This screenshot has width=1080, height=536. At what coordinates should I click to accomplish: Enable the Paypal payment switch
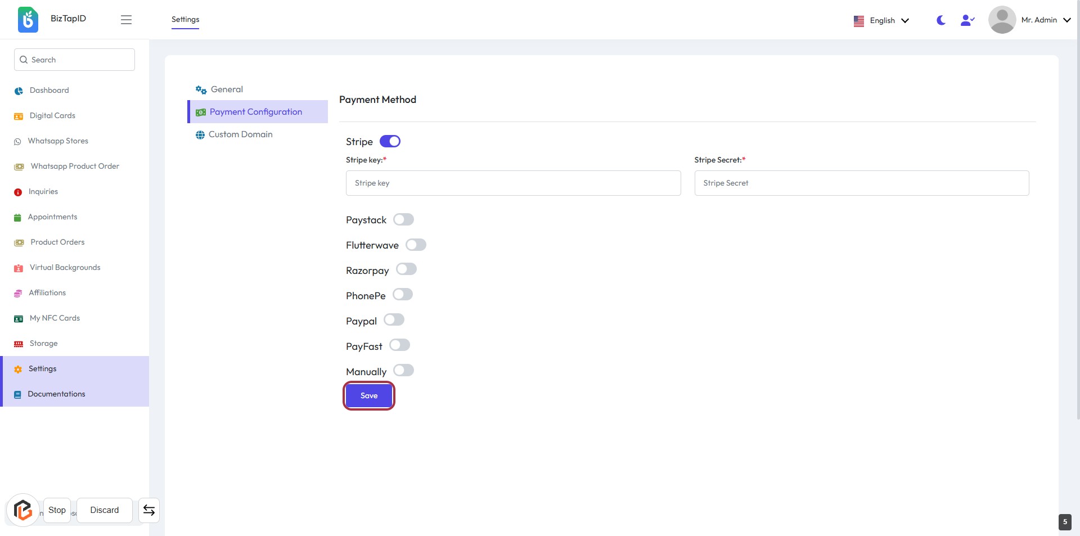tap(394, 320)
